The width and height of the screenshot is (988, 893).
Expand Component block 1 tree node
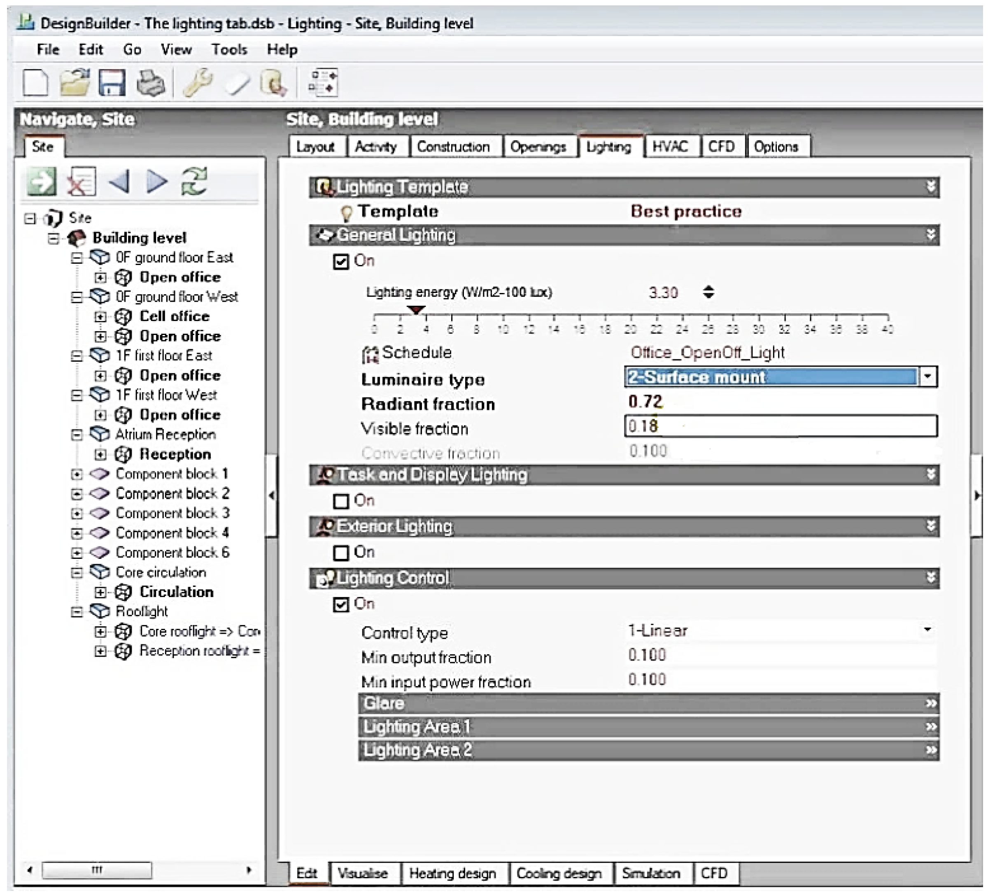point(77,474)
